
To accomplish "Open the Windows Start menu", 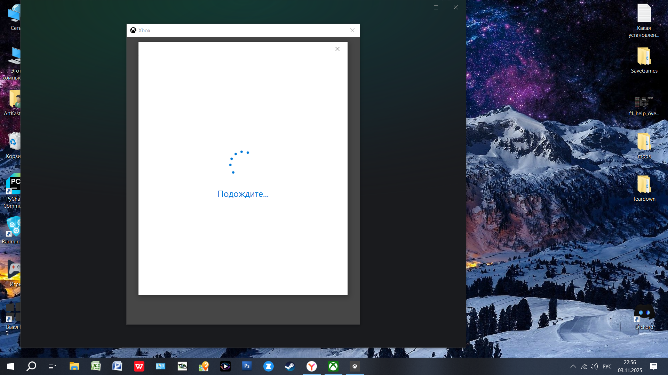I will click(10, 366).
